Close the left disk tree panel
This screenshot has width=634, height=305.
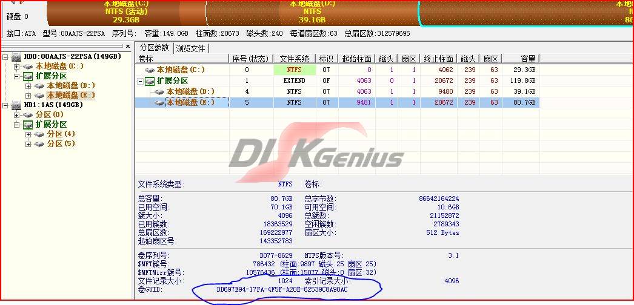tap(128, 47)
